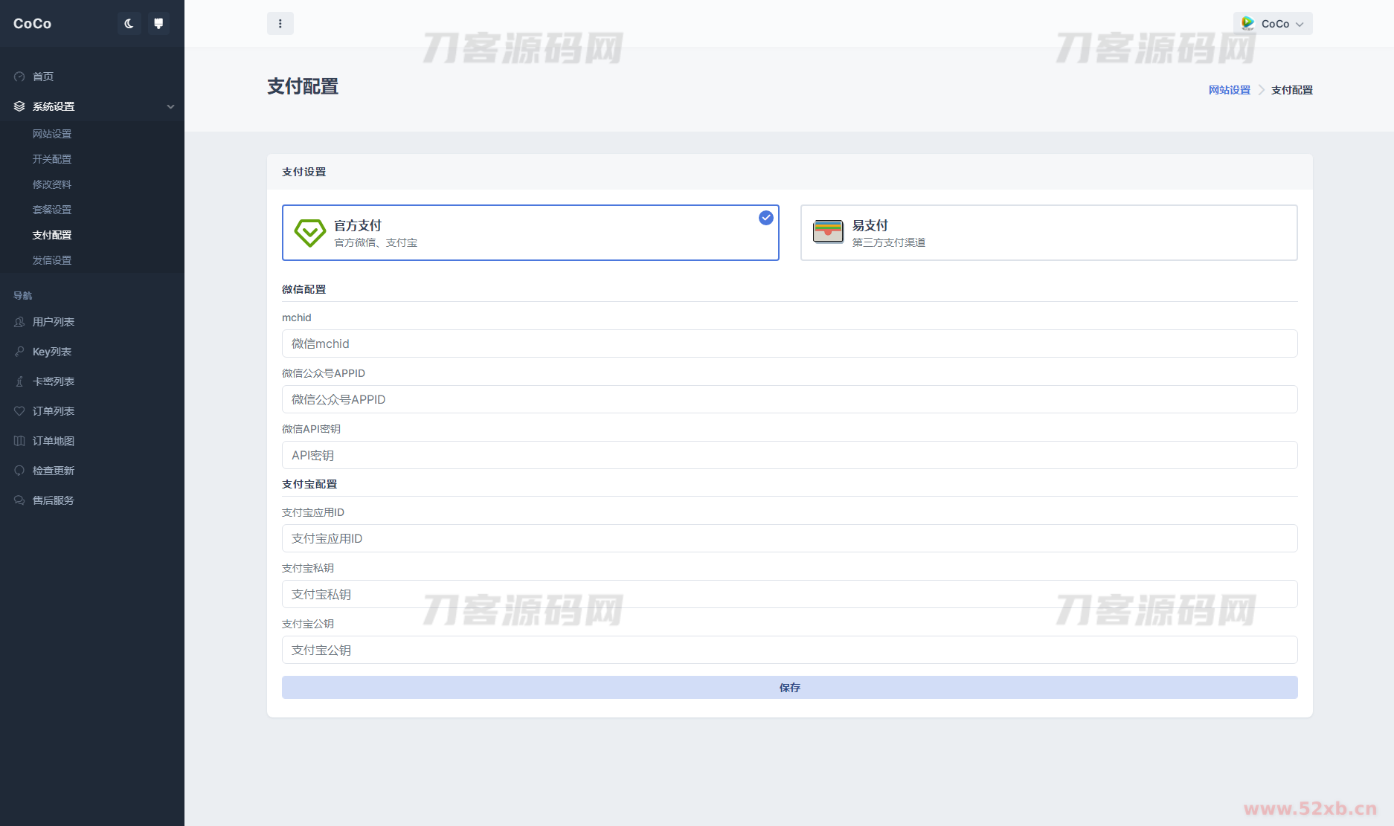This screenshot has width=1394, height=826.
Task: Select the 易支付 third-party option
Action: click(x=1048, y=233)
